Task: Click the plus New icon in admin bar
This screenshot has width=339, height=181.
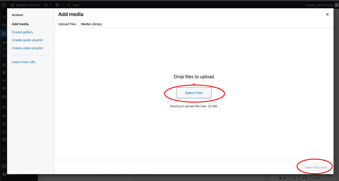Action: [69, 5]
